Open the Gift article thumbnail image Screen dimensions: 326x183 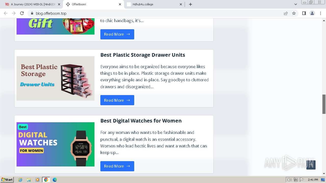pyautogui.click(x=56, y=26)
